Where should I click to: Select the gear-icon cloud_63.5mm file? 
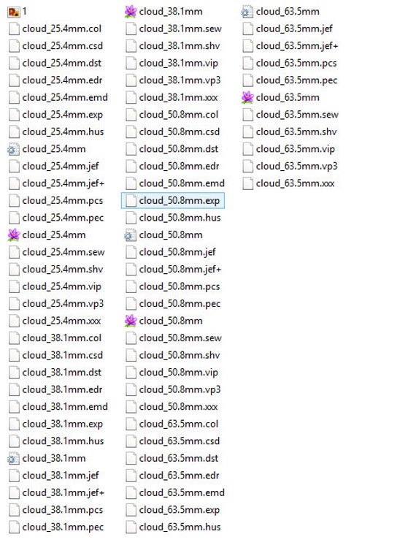click(281, 12)
